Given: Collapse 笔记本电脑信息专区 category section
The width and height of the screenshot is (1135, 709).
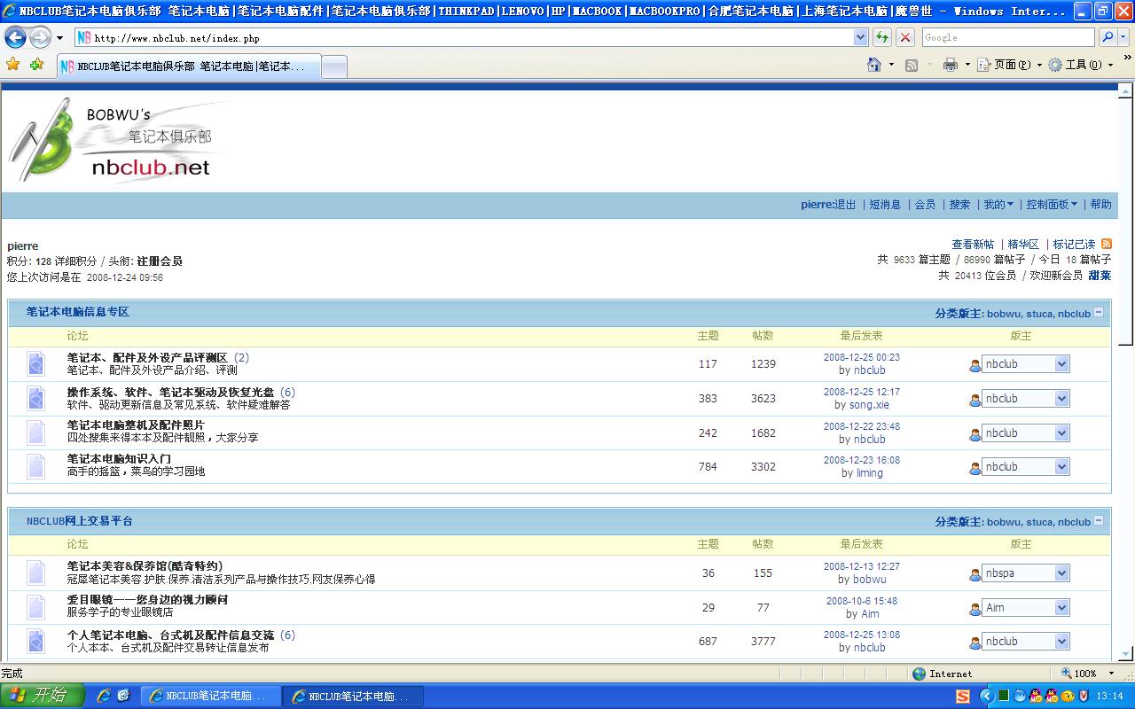Looking at the screenshot, I should click(1099, 312).
